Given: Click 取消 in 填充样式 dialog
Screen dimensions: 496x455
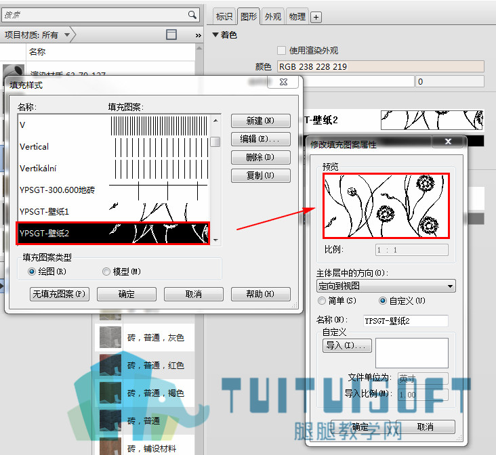Looking at the screenshot, I should [x=194, y=294].
